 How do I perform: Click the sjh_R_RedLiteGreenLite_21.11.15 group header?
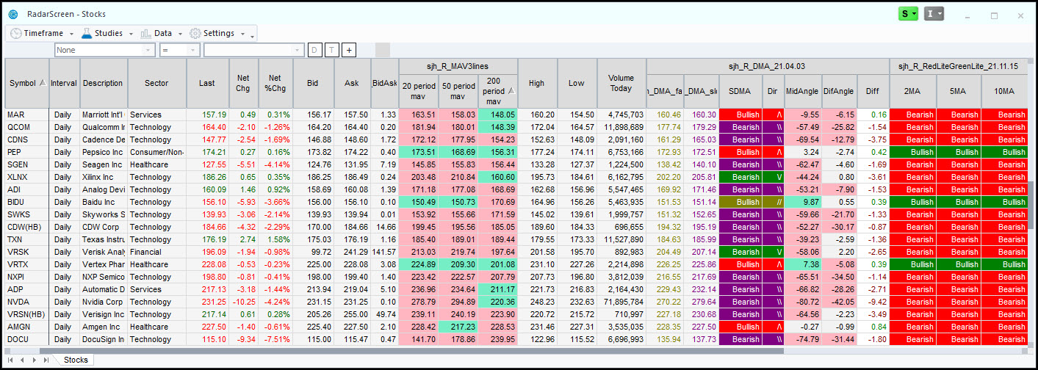point(959,66)
